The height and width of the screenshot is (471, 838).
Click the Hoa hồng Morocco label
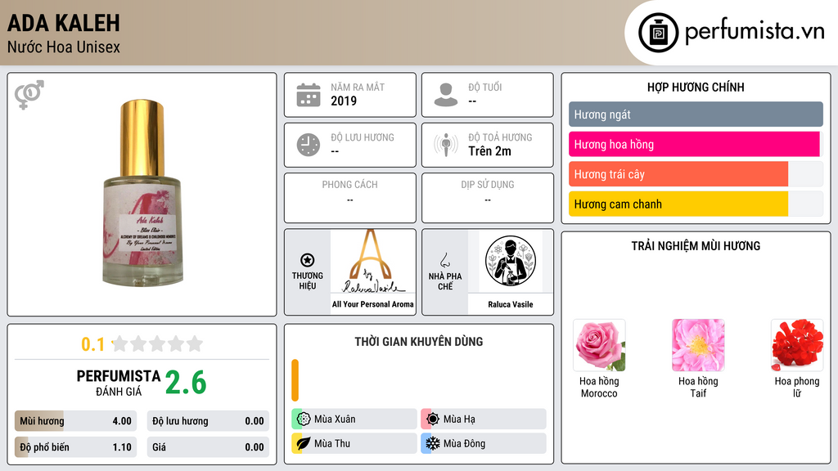coord(599,387)
